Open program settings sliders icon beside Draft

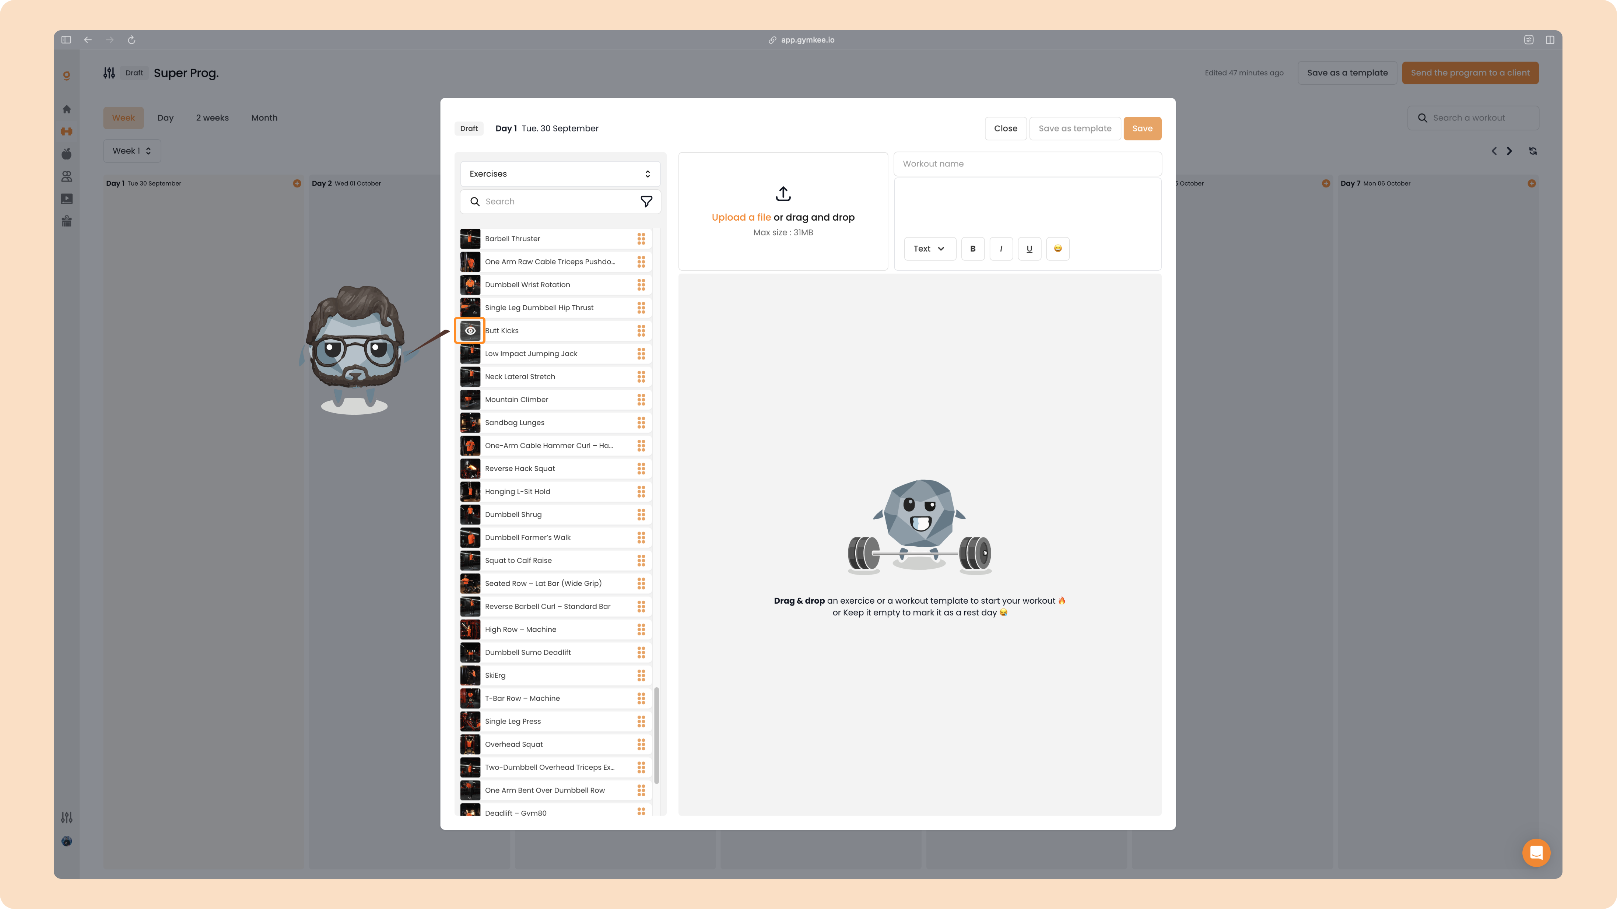tap(109, 73)
